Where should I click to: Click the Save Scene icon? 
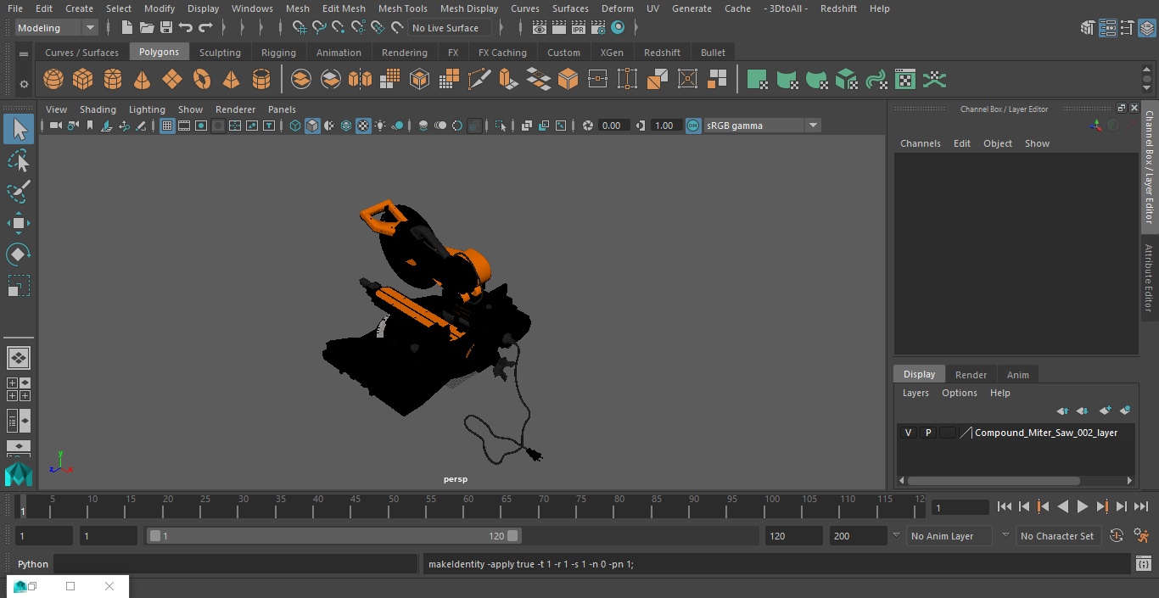coord(166,28)
